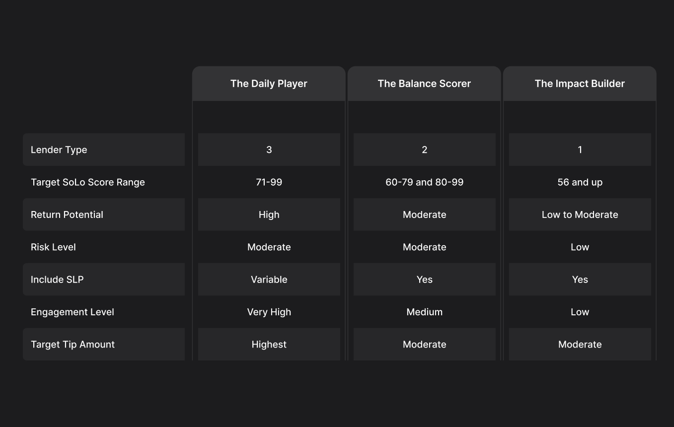Image resolution: width=674 pixels, height=427 pixels.
Task: Click the Include SLP row label
Action: coord(57,280)
